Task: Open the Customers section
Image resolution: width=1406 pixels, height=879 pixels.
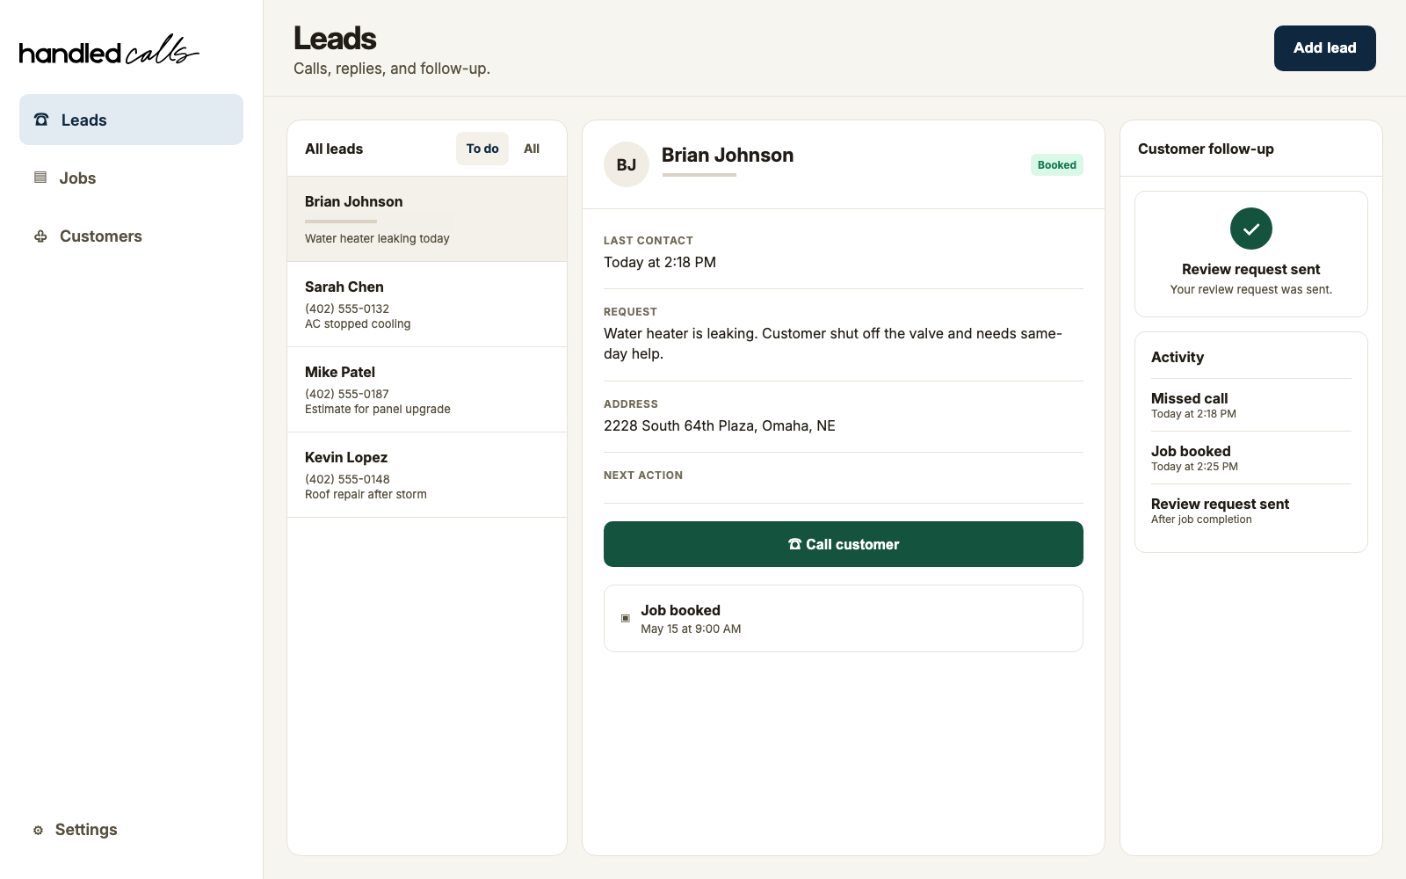Action: point(132,236)
